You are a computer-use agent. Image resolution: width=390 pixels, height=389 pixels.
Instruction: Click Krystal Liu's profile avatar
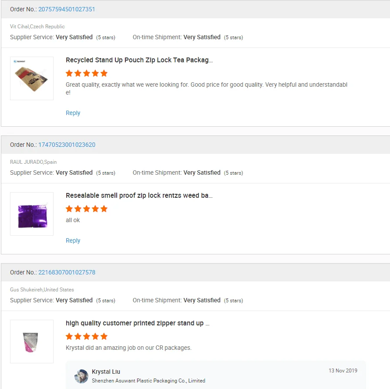tap(81, 376)
